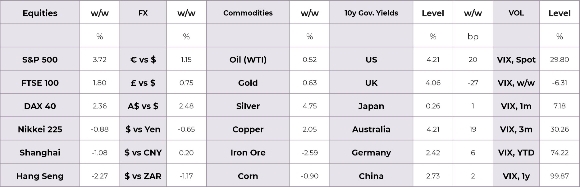This screenshot has width=580, height=187.
Task: Select the Germany yields row label
Action: [x=371, y=152]
